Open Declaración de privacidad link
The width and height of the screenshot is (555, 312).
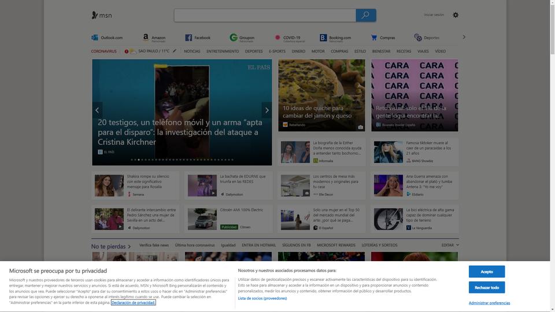133,302
